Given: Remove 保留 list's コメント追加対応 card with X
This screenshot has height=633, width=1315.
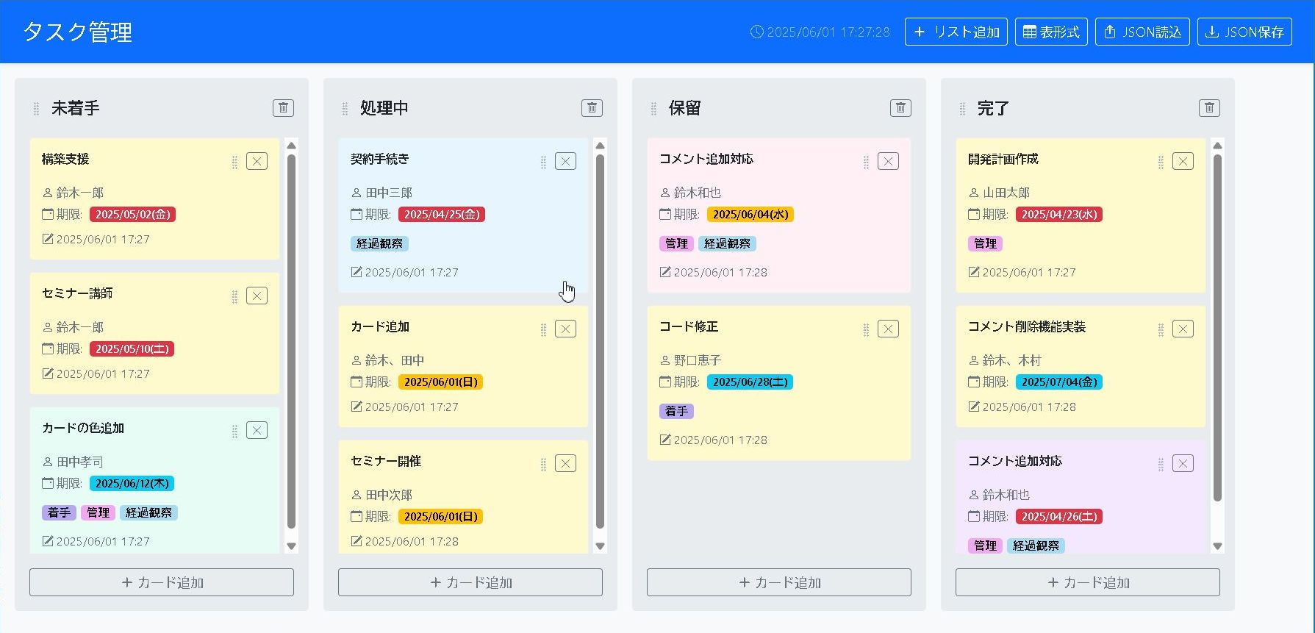Looking at the screenshot, I should tap(888, 161).
